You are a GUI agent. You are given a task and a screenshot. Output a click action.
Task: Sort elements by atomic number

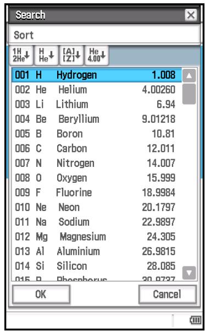(21, 55)
